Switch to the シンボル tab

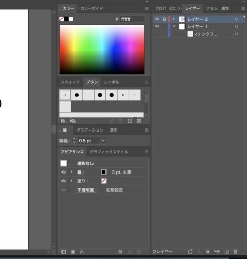point(111,82)
